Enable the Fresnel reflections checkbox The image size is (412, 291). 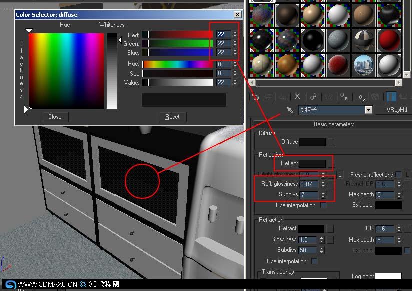399,174
